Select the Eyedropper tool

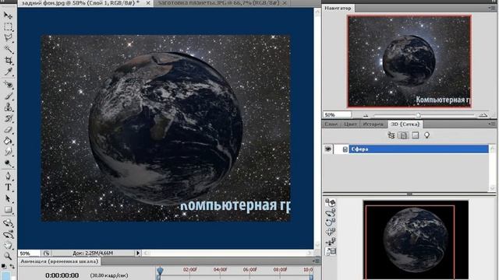click(8, 72)
